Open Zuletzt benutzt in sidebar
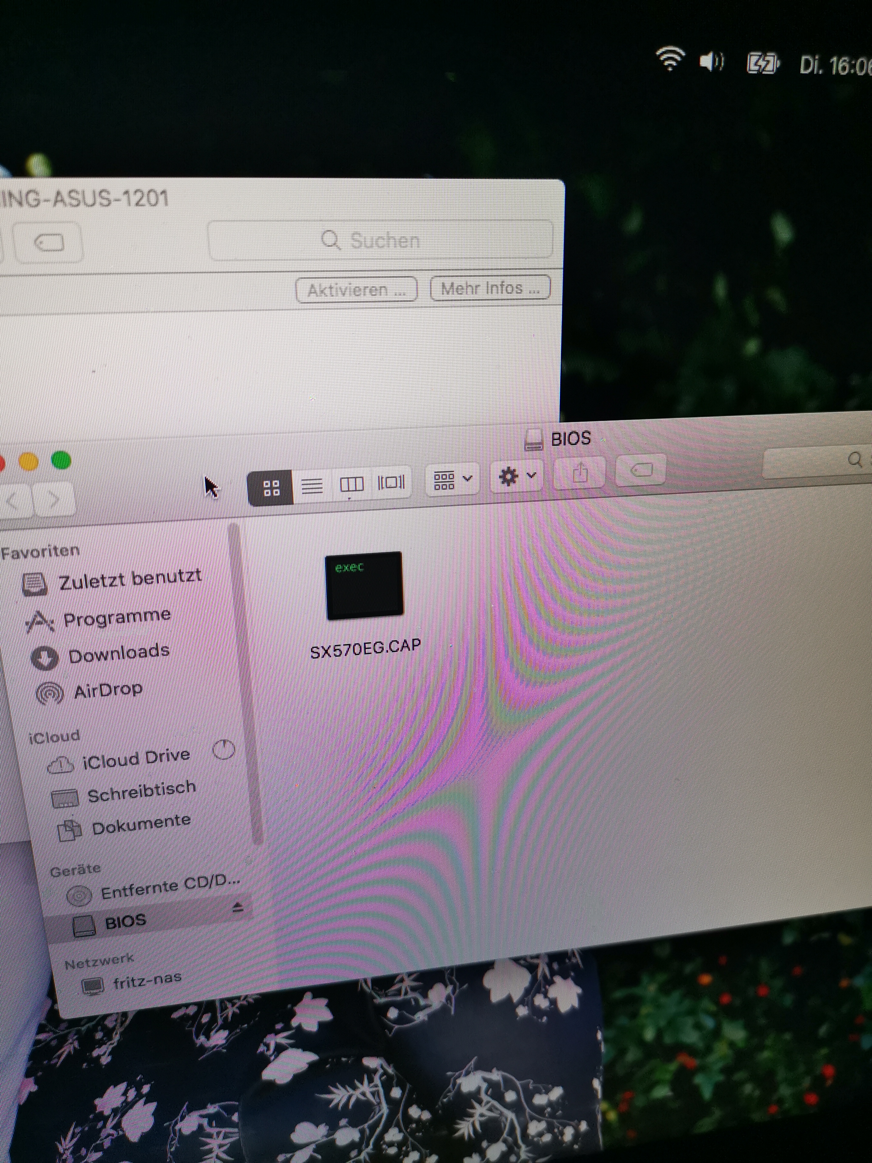 click(129, 580)
